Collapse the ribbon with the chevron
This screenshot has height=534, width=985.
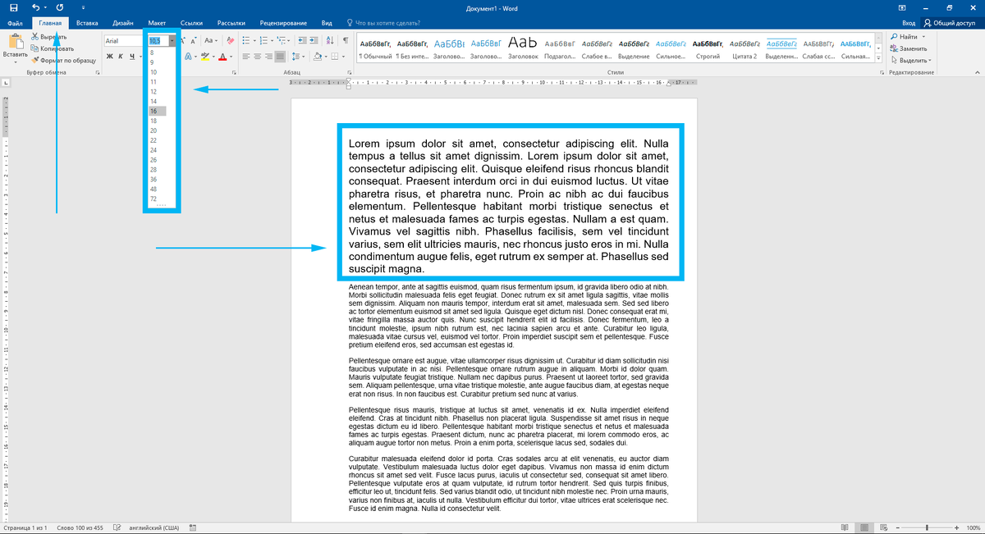(978, 72)
